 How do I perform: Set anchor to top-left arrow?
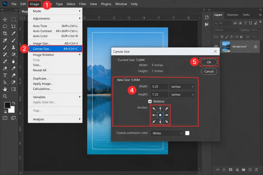click(x=154, y=109)
